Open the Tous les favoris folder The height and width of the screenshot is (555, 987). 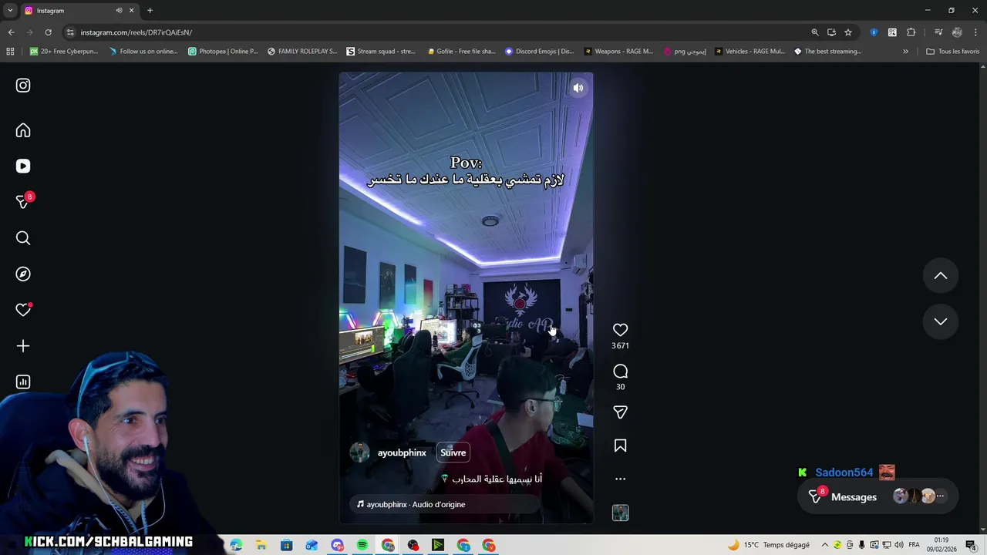[952, 52]
